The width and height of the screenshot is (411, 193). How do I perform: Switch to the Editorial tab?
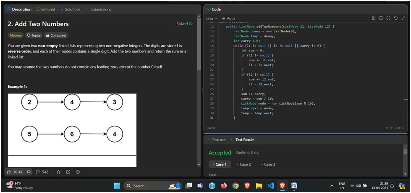point(45,9)
